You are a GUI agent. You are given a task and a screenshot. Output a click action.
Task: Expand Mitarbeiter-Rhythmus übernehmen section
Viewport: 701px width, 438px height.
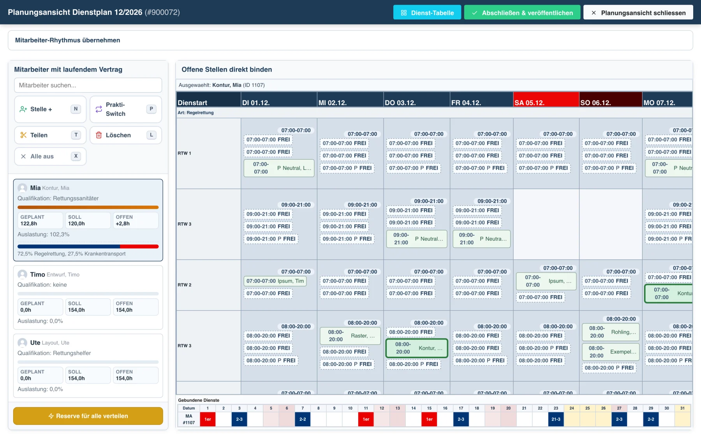pyautogui.click(x=350, y=40)
